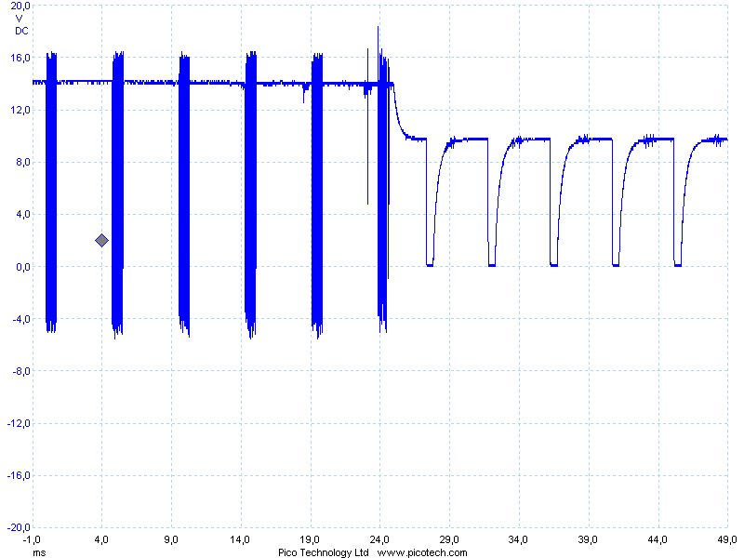Click the DC coupling label
Viewport: 744px width, 558px height.
(21, 31)
